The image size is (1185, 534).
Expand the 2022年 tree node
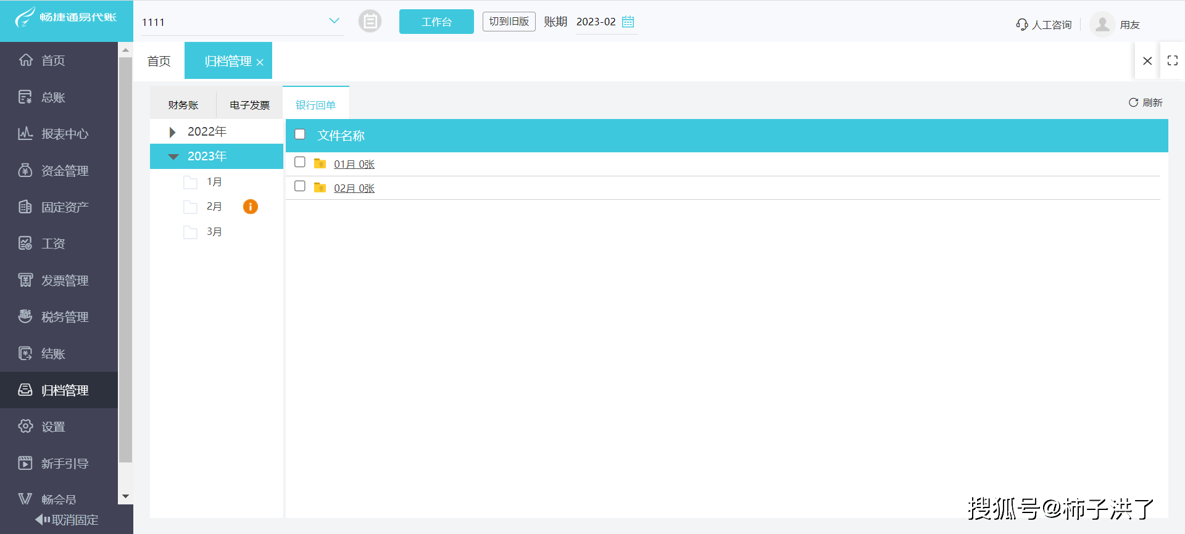click(x=172, y=132)
